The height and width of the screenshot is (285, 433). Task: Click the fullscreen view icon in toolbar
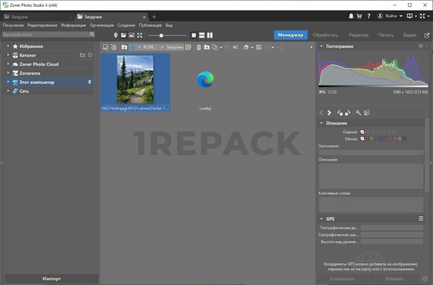click(140, 35)
